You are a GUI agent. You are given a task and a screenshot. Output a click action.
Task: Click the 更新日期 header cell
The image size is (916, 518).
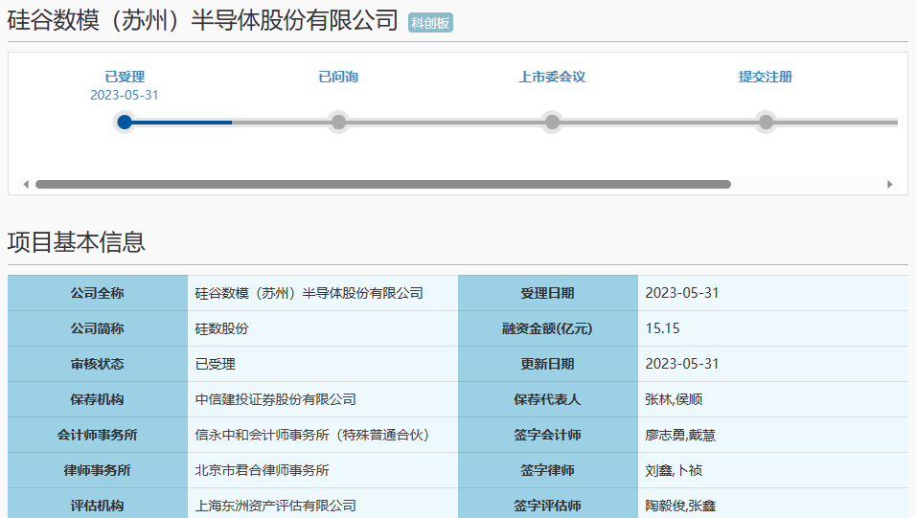(548, 365)
